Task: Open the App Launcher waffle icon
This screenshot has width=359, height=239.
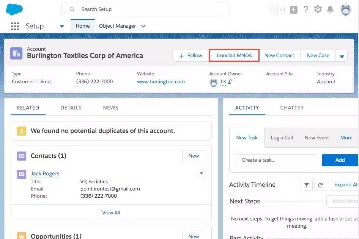Action: coord(15,26)
